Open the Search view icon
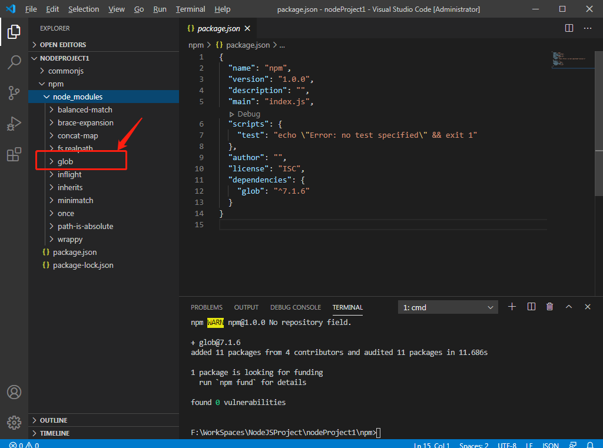 [14, 62]
